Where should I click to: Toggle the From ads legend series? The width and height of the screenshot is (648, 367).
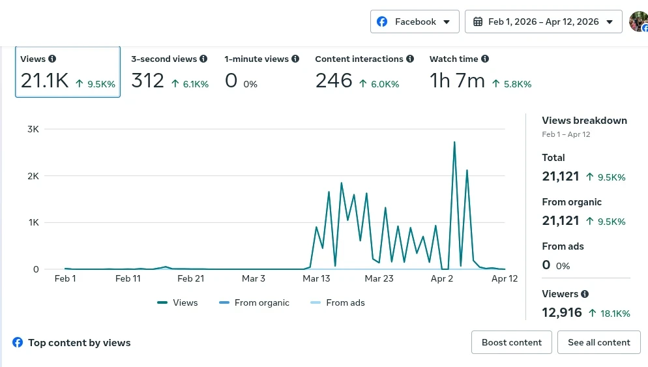tap(337, 302)
